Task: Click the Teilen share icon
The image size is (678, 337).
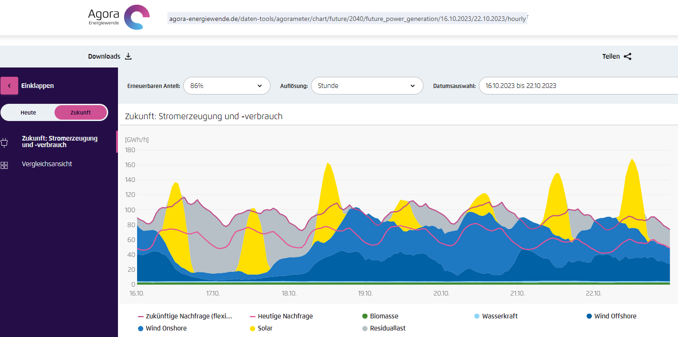Action: (x=628, y=56)
